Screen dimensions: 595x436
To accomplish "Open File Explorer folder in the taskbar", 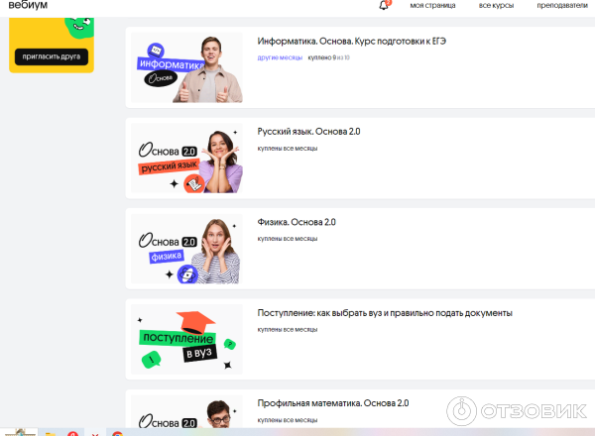I will pos(49,433).
